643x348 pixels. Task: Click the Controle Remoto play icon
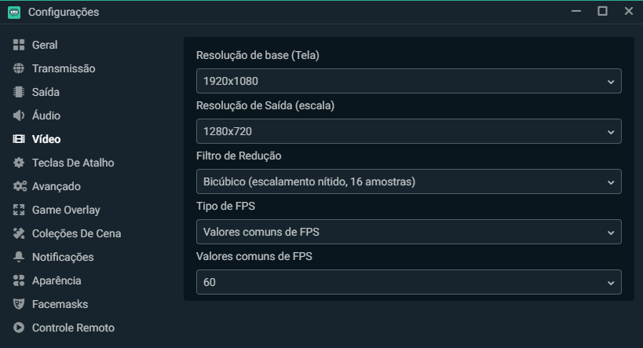coord(19,328)
